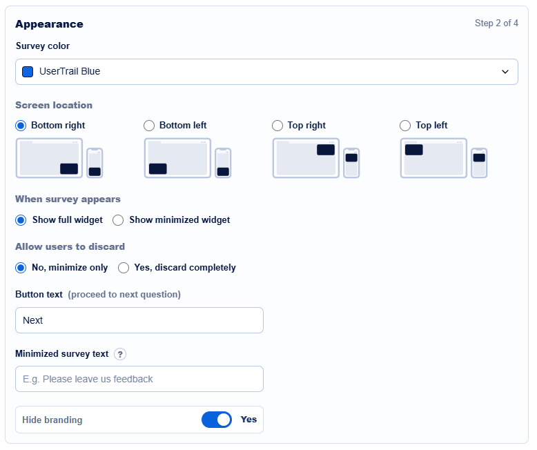Click the Minimized survey text field
The image size is (537, 450).
139,379
